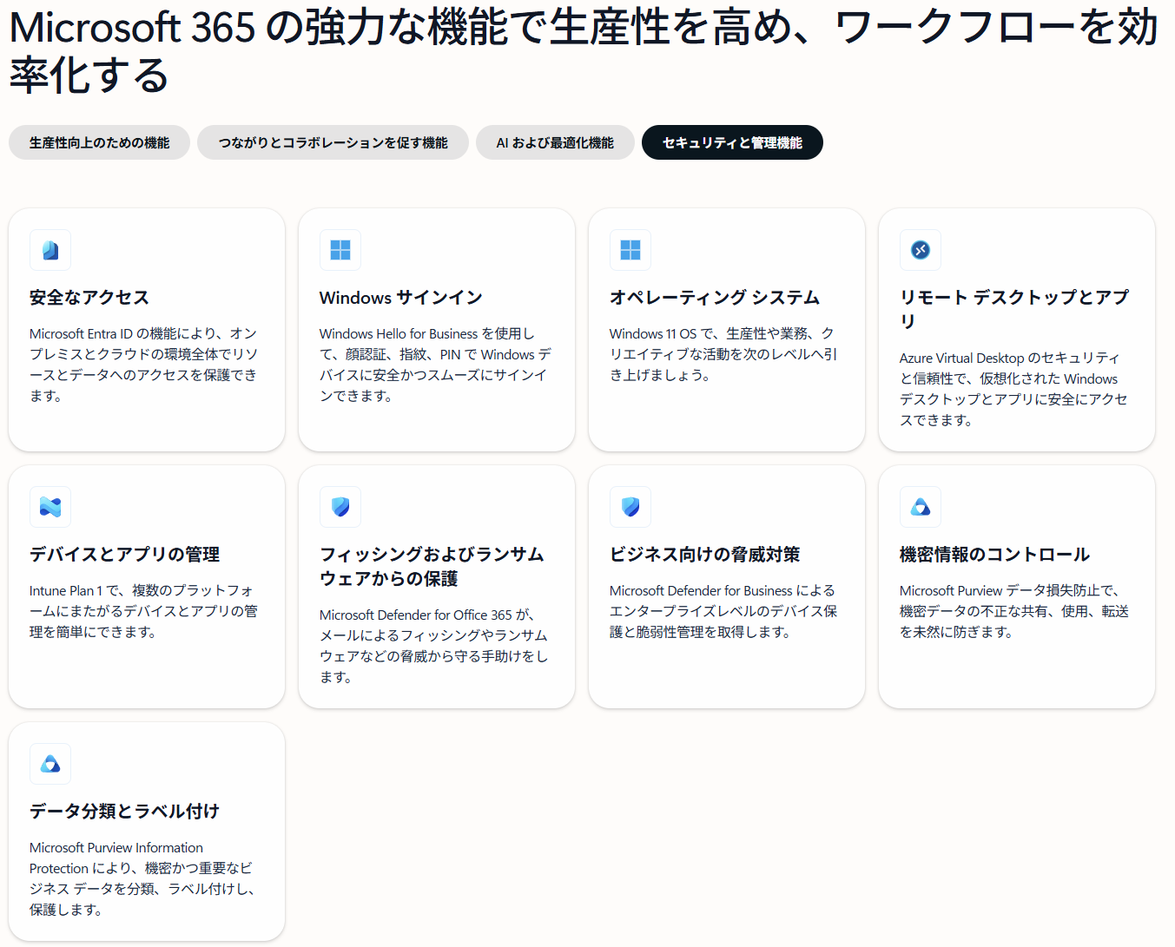Click the Microsoft Purview データ損失防止 description

[x=1014, y=611]
